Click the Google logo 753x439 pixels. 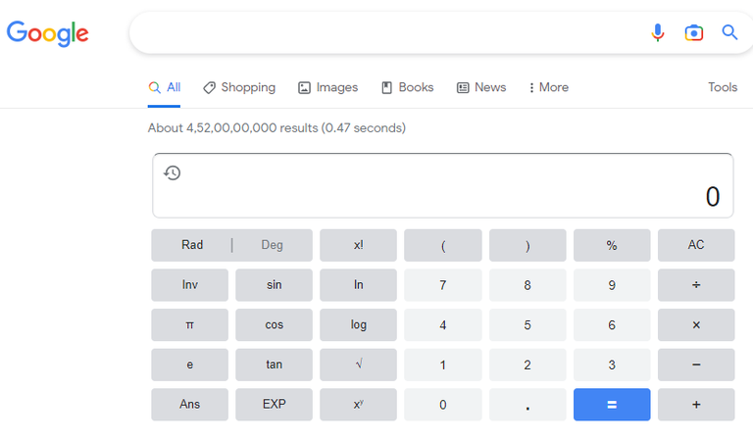pyautogui.click(x=47, y=33)
